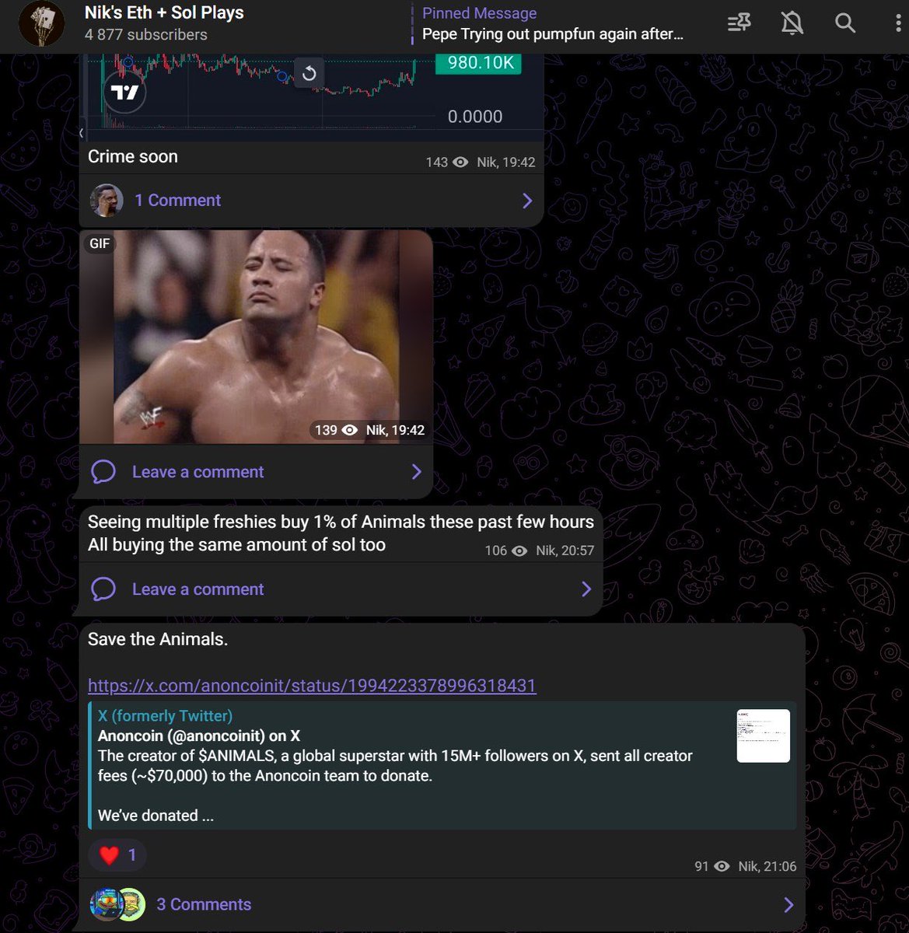Open the channel avatar for Nik's Eth + Sol Plays
The image size is (909, 933).
41,24
